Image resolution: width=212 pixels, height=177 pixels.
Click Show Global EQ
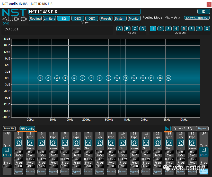coord(197,18)
